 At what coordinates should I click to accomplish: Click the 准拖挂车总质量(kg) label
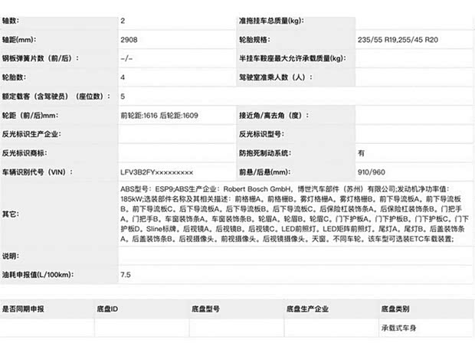(279, 20)
